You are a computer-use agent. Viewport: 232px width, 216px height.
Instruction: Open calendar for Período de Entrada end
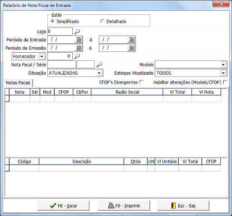[x=131, y=40]
